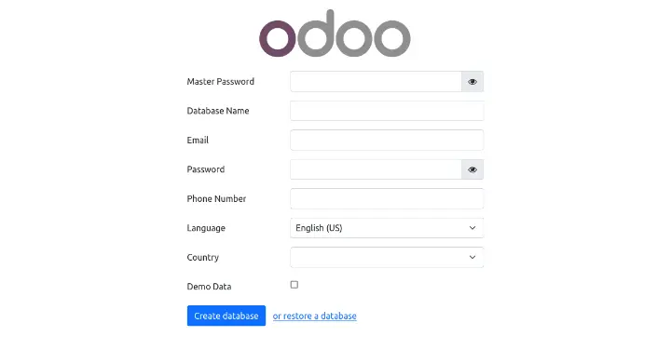Viewport: 671px width, 350px height.
Task: Click the Master Password label text
Action: (220, 82)
